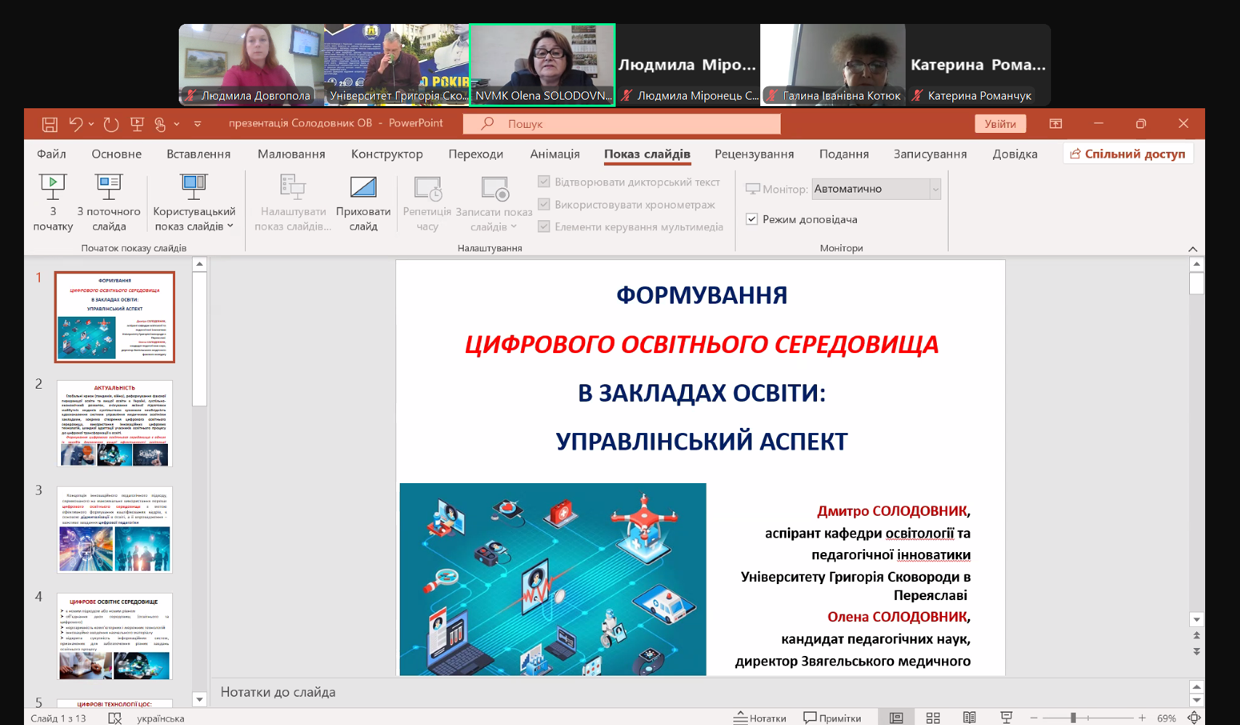The height and width of the screenshot is (725, 1240).
Task: Open the Переходи tab
Action: point(475,154)
